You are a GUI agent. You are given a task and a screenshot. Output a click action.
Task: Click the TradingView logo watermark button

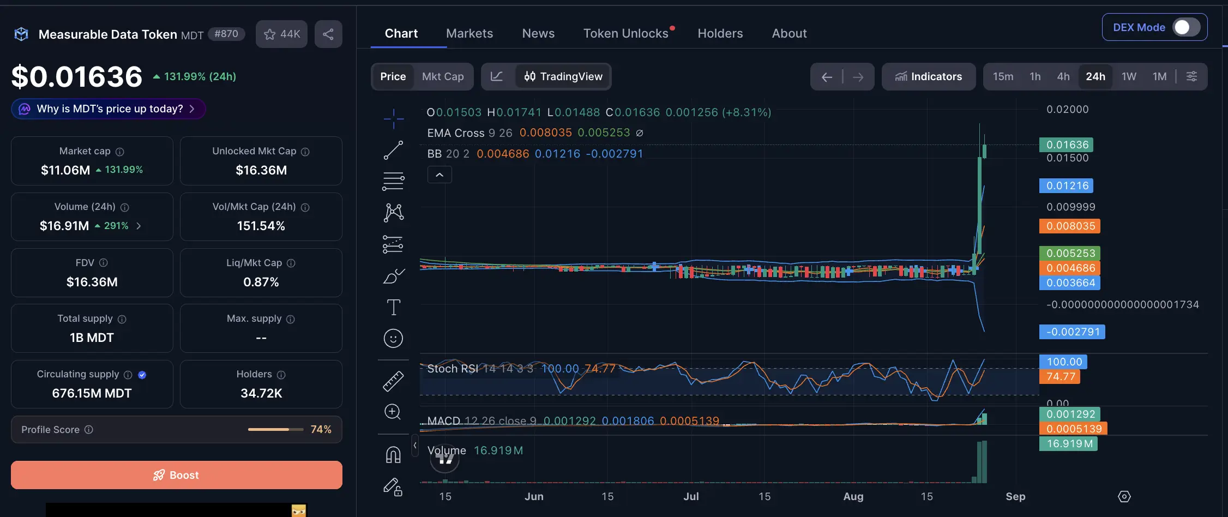(x=445, y=460)
